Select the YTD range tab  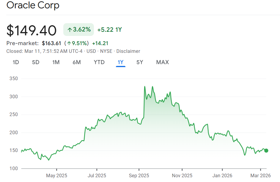99,62
